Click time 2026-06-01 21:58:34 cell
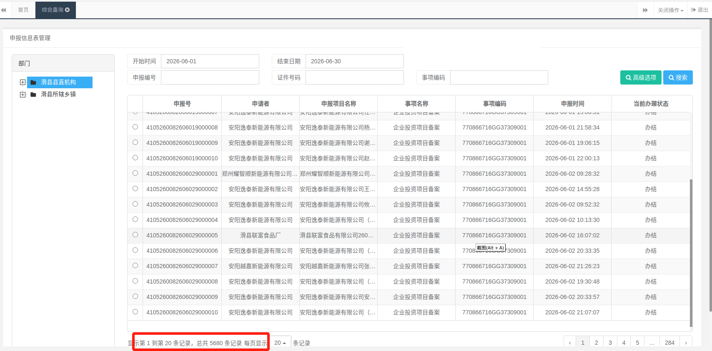Image resolution: width=712 pixels, height=351 pixels. point(572,127)
